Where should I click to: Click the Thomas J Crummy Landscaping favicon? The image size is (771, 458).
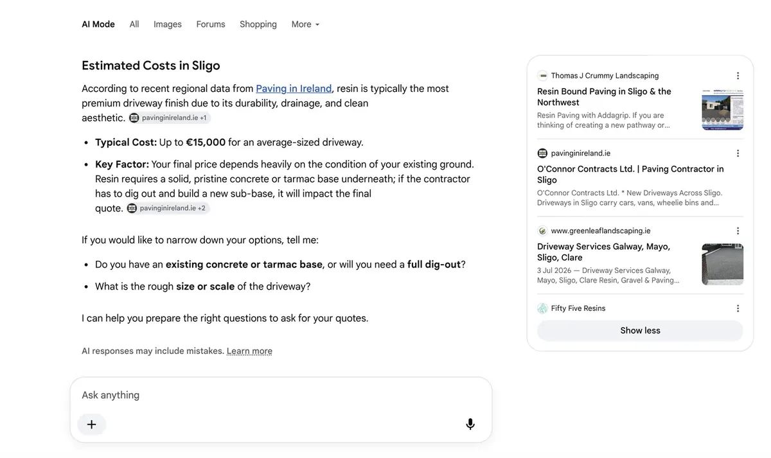(x=543, y=76)
